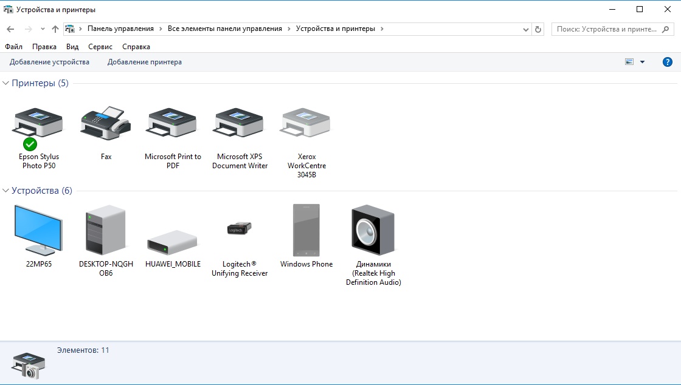
Task: Open the Сервис menu
Action: [x=100, y=47]
